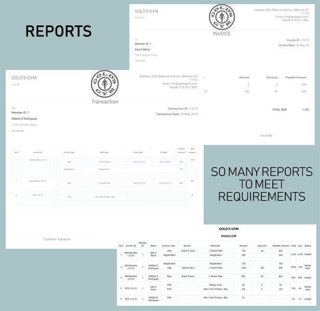
Task: Select the 1150 total paid value on invoice
Action: click(305, 109)
